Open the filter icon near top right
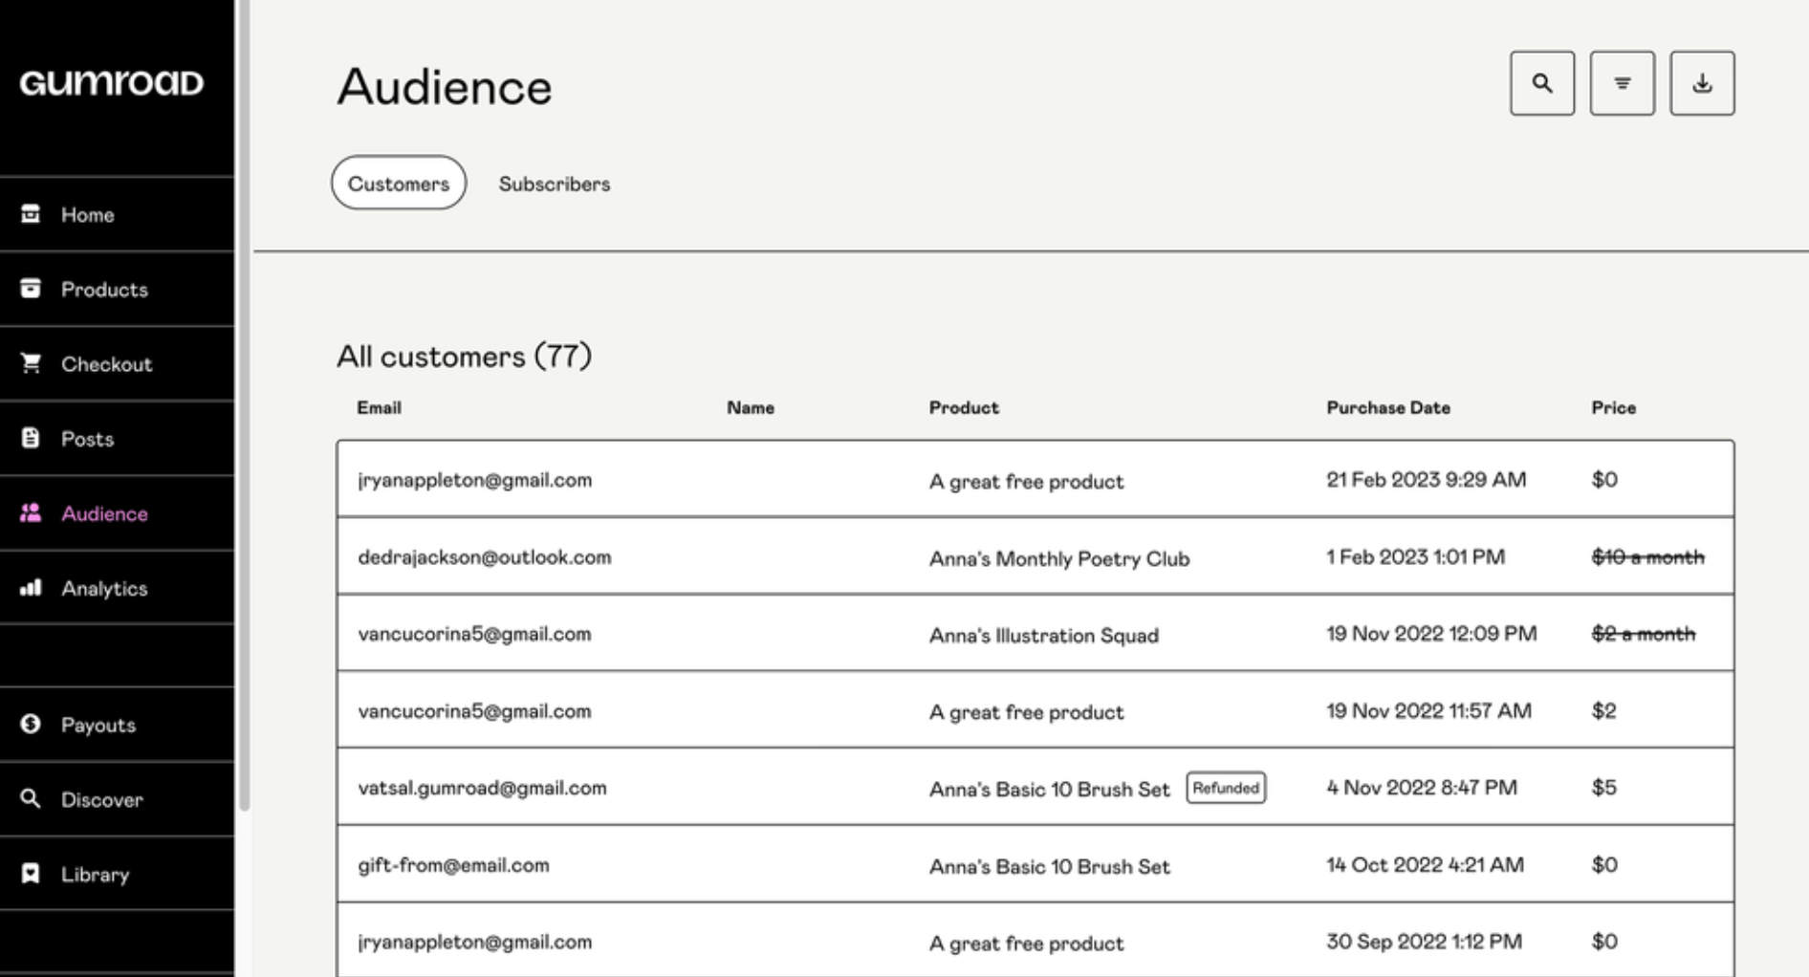The image size is (1809, 977). tap(1622, 83)
